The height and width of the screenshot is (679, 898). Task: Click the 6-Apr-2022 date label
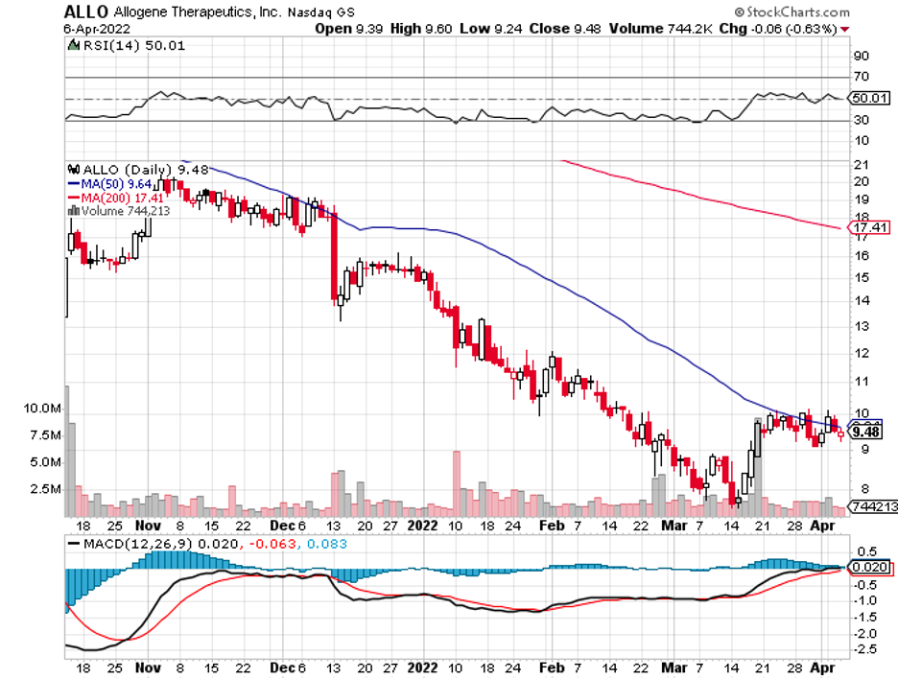click(97, 29)
